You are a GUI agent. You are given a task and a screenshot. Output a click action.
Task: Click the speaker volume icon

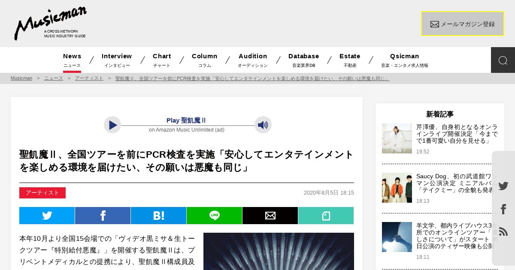tap(263, 125)
